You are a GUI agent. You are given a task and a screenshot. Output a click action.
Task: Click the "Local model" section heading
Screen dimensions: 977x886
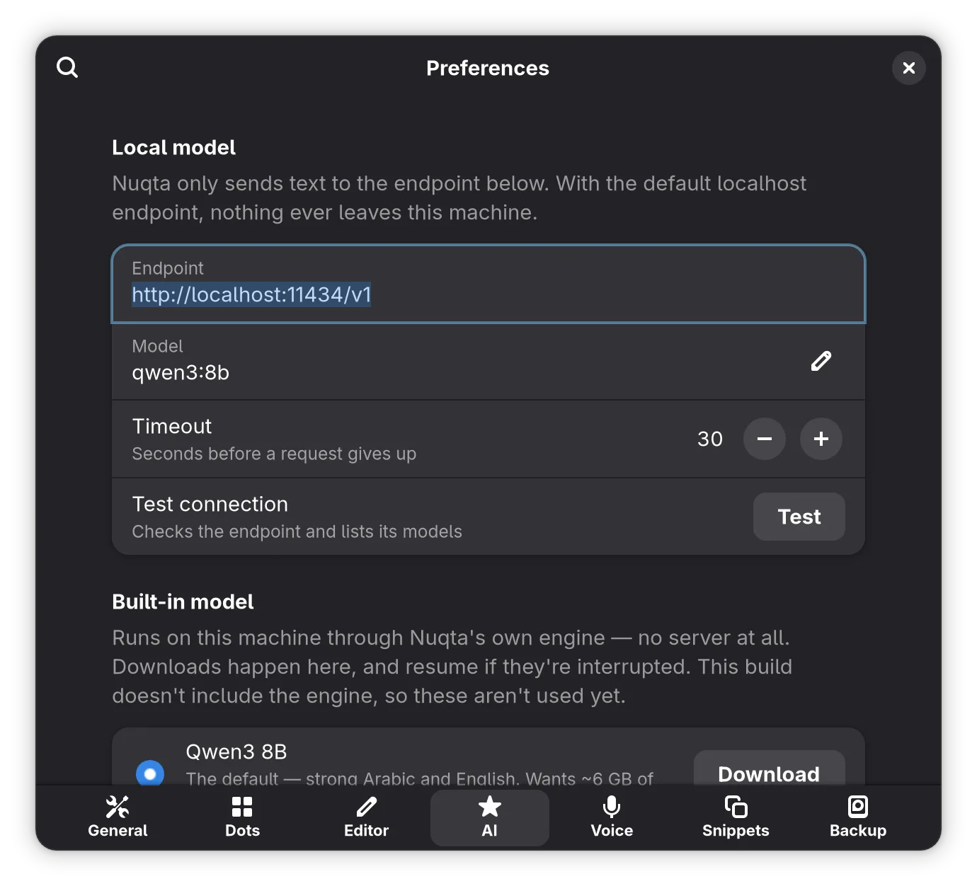174,147
